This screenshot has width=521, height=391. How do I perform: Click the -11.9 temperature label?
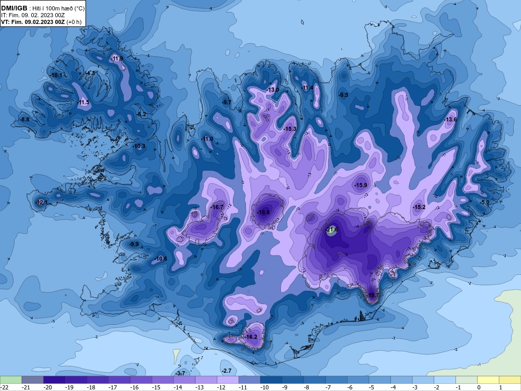(x=117, y=59)
